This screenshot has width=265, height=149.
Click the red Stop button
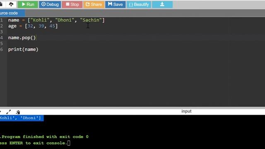pyautogui.click(x=72, y=4)
